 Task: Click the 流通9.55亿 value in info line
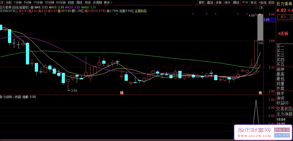pos(127,11)
